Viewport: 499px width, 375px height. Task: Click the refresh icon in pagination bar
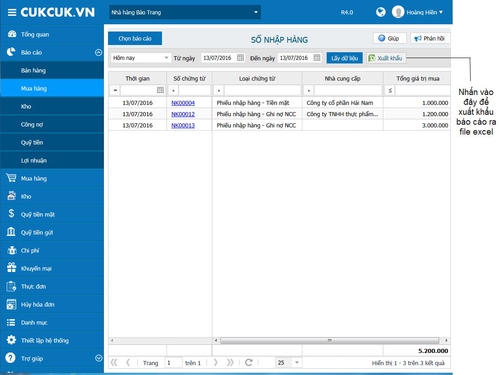(249, 362)
